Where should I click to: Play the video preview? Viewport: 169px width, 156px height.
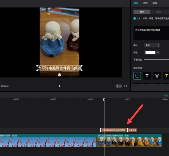coord(59,86)
